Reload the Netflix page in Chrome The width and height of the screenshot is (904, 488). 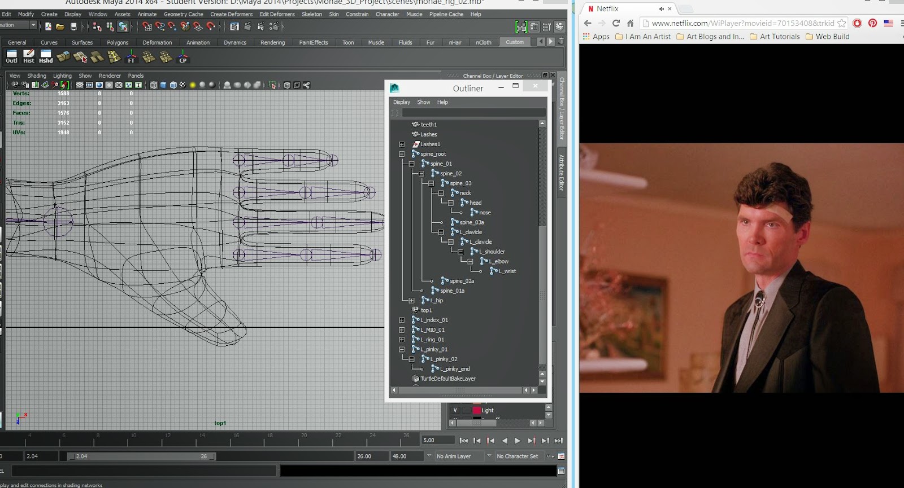pyautogui.click(x=616, y=23)
